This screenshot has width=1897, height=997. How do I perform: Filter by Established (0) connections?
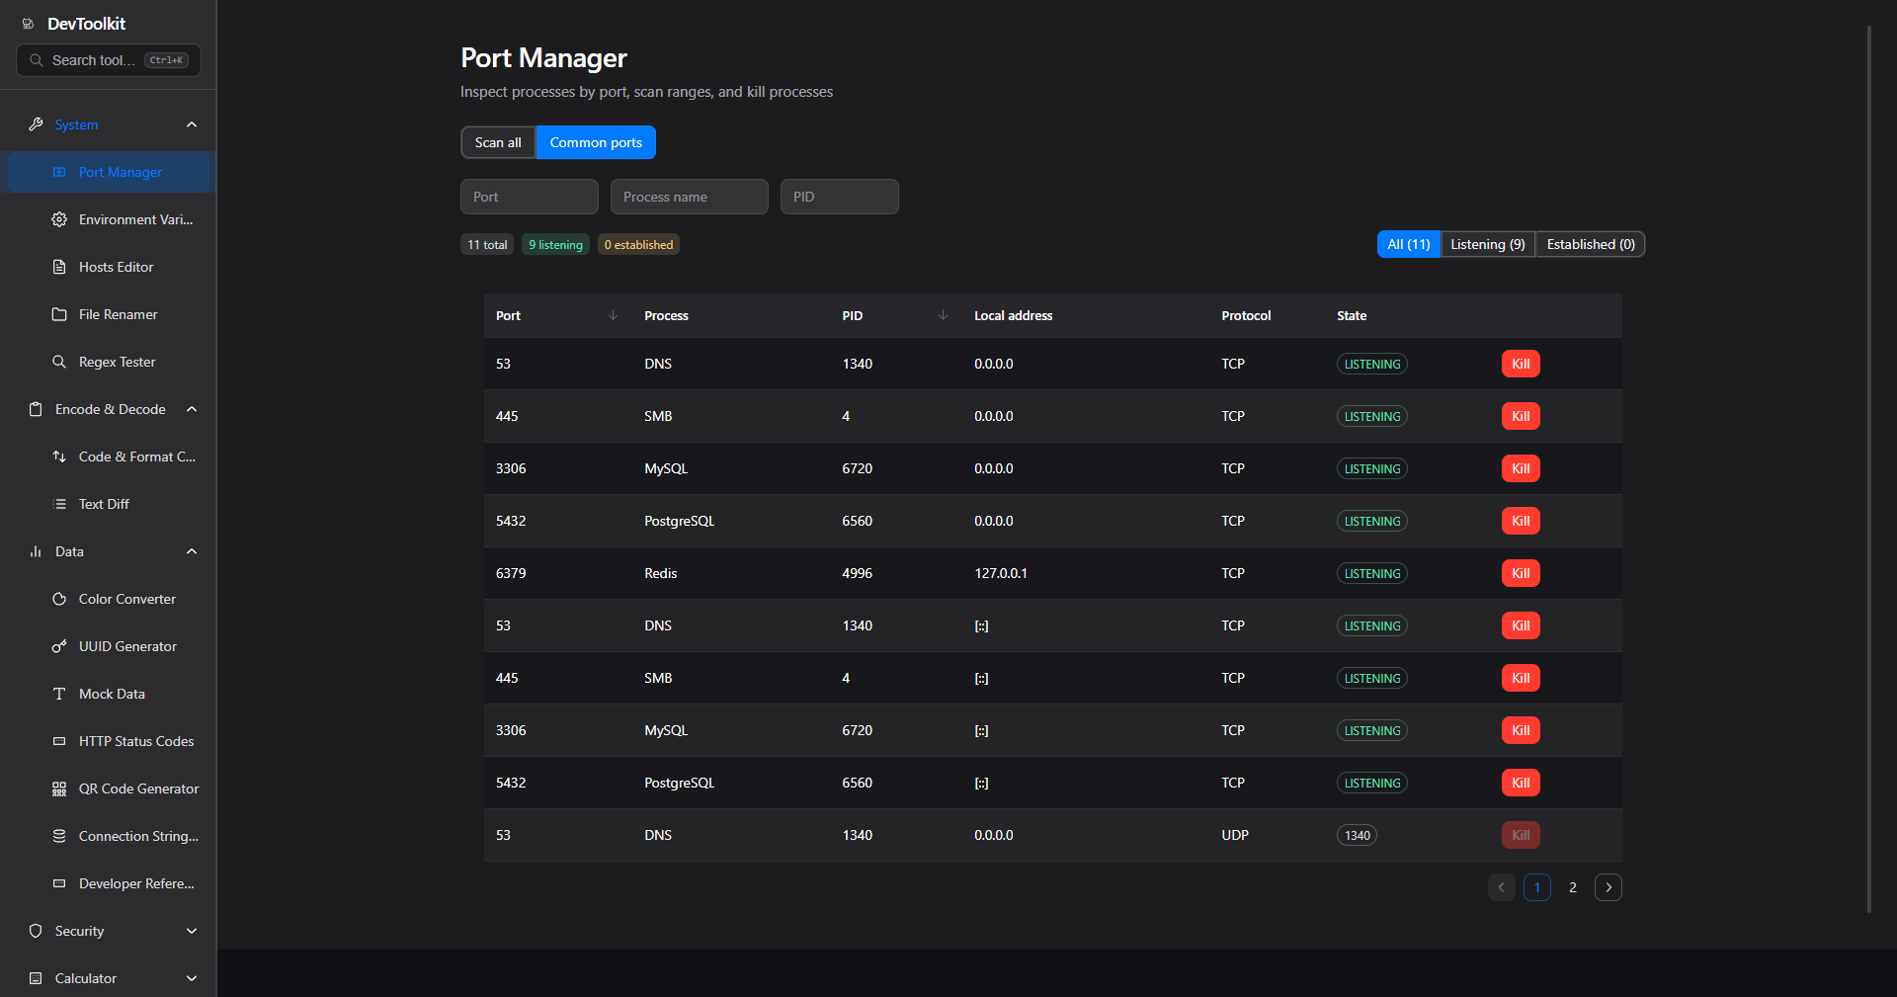click(1591, 244)
